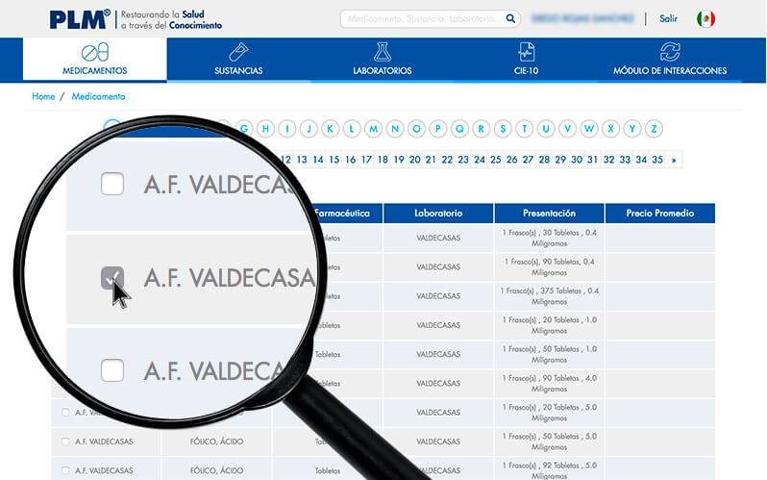The image size is (767, 480).
Task: Click the Laboratorio column header
Action: pos(438,213)
